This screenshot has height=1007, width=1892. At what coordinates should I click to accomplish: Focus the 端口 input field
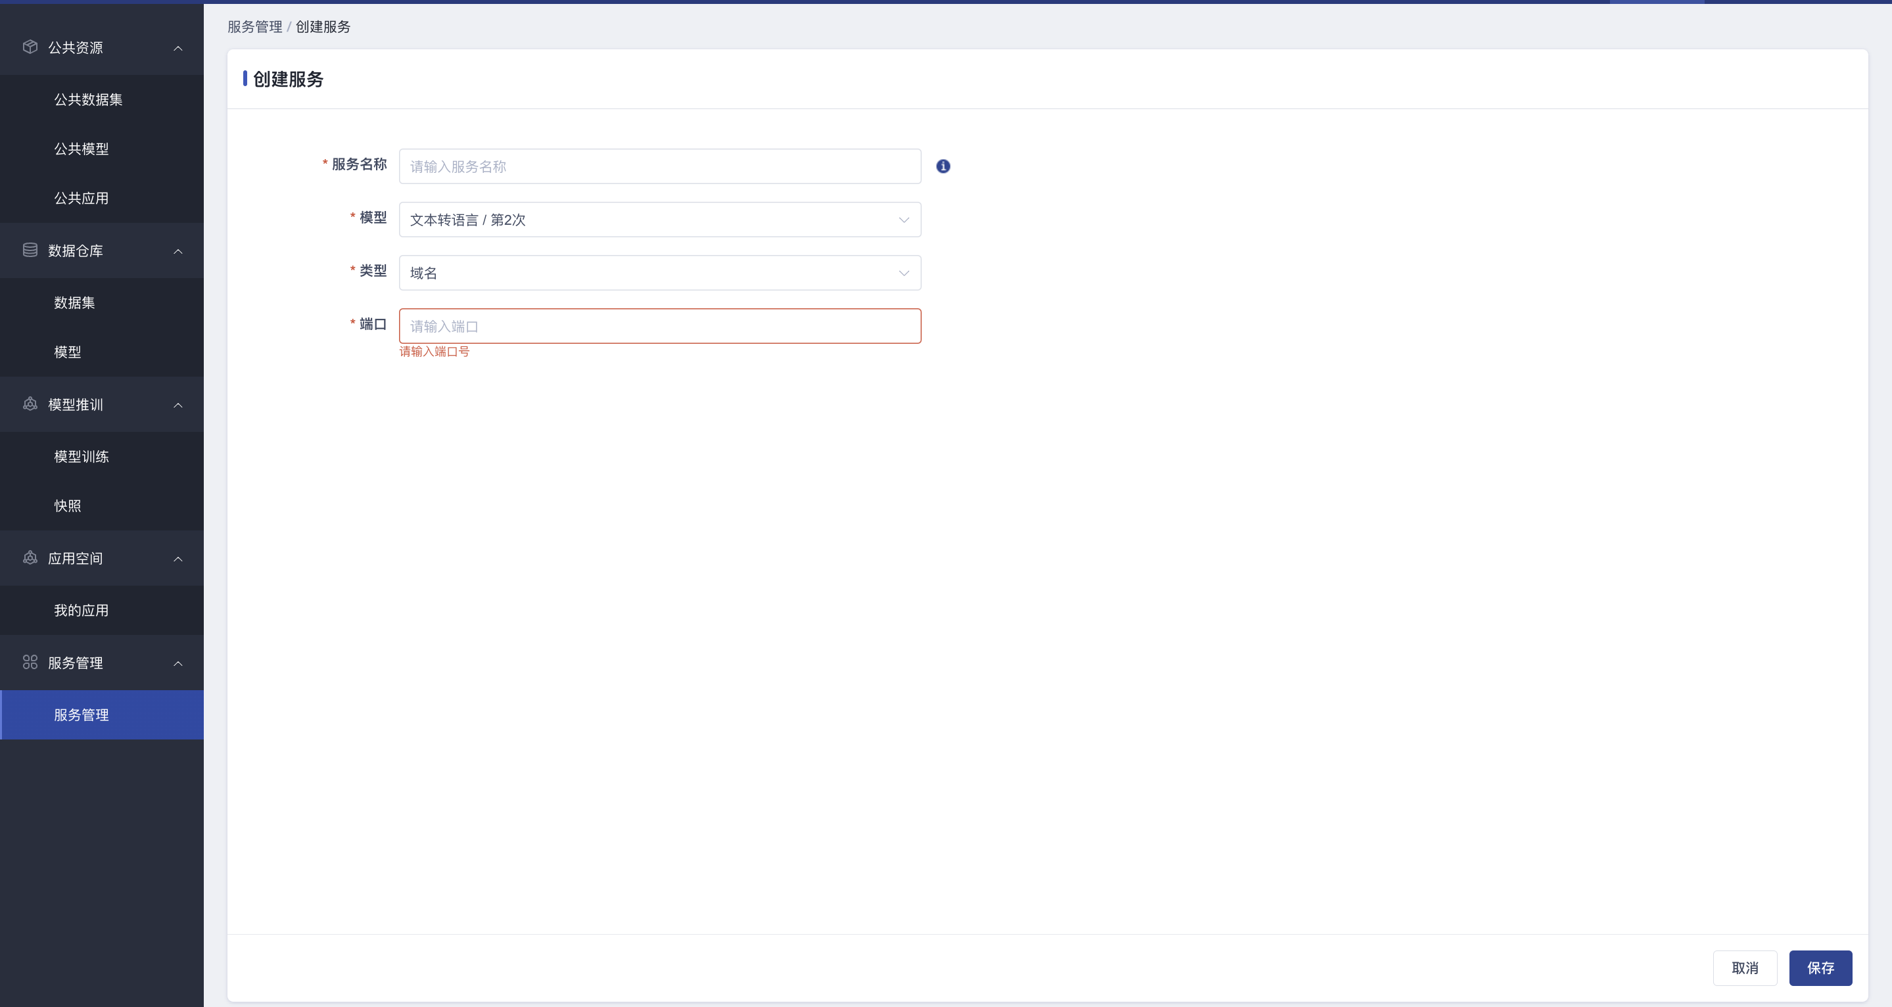(659, 326)
